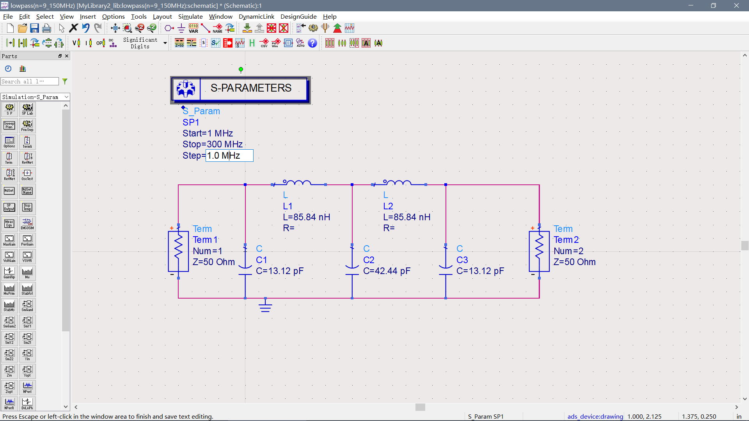Image resolution: width=749 pixels, height=421 pixels.
Task: Select the Insert Wire tool
Action: [x=206, y=28]
